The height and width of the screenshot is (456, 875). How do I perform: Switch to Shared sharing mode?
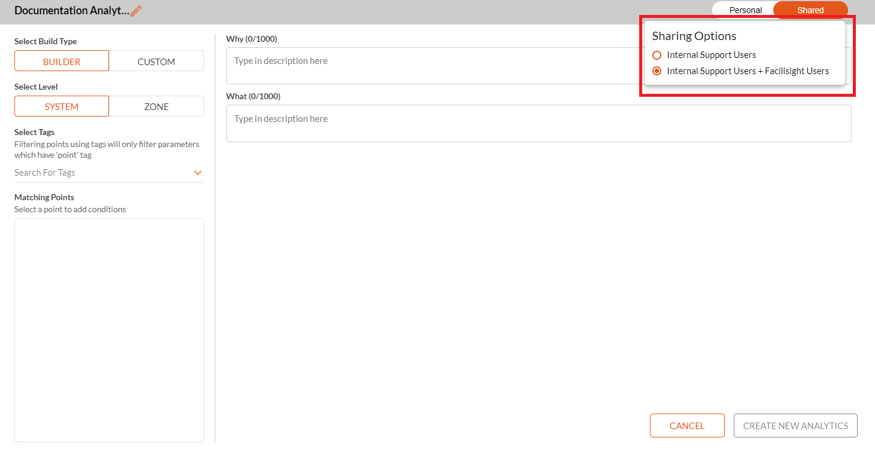(x=810, y=10)
